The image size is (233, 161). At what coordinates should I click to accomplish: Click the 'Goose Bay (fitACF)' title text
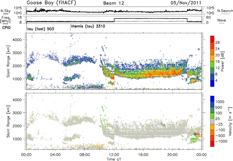pos(51,3)
